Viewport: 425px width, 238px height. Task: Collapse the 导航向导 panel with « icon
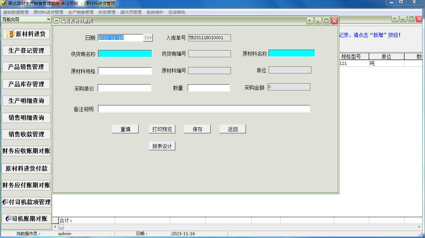(48, 20)
